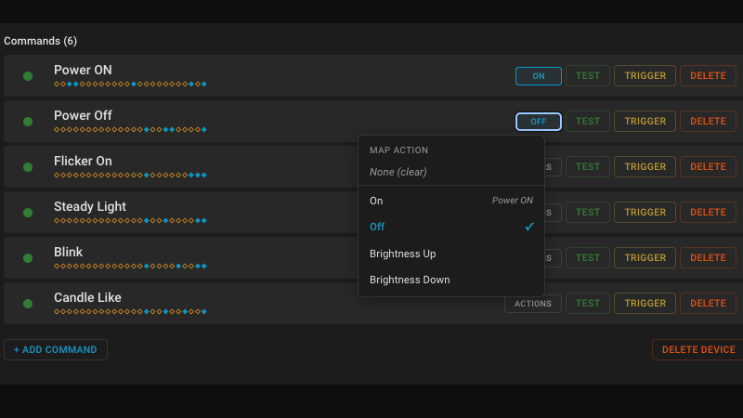
Task: Test the Candle Like command
Action: point(588,304)
